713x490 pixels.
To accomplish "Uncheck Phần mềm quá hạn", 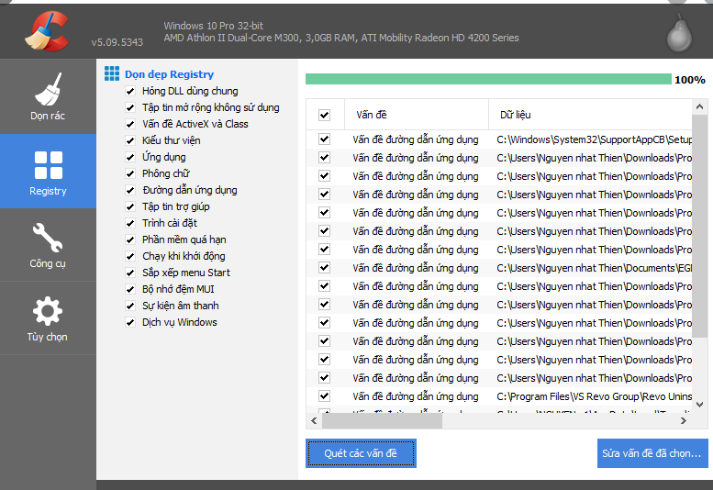I will point(130,239).
